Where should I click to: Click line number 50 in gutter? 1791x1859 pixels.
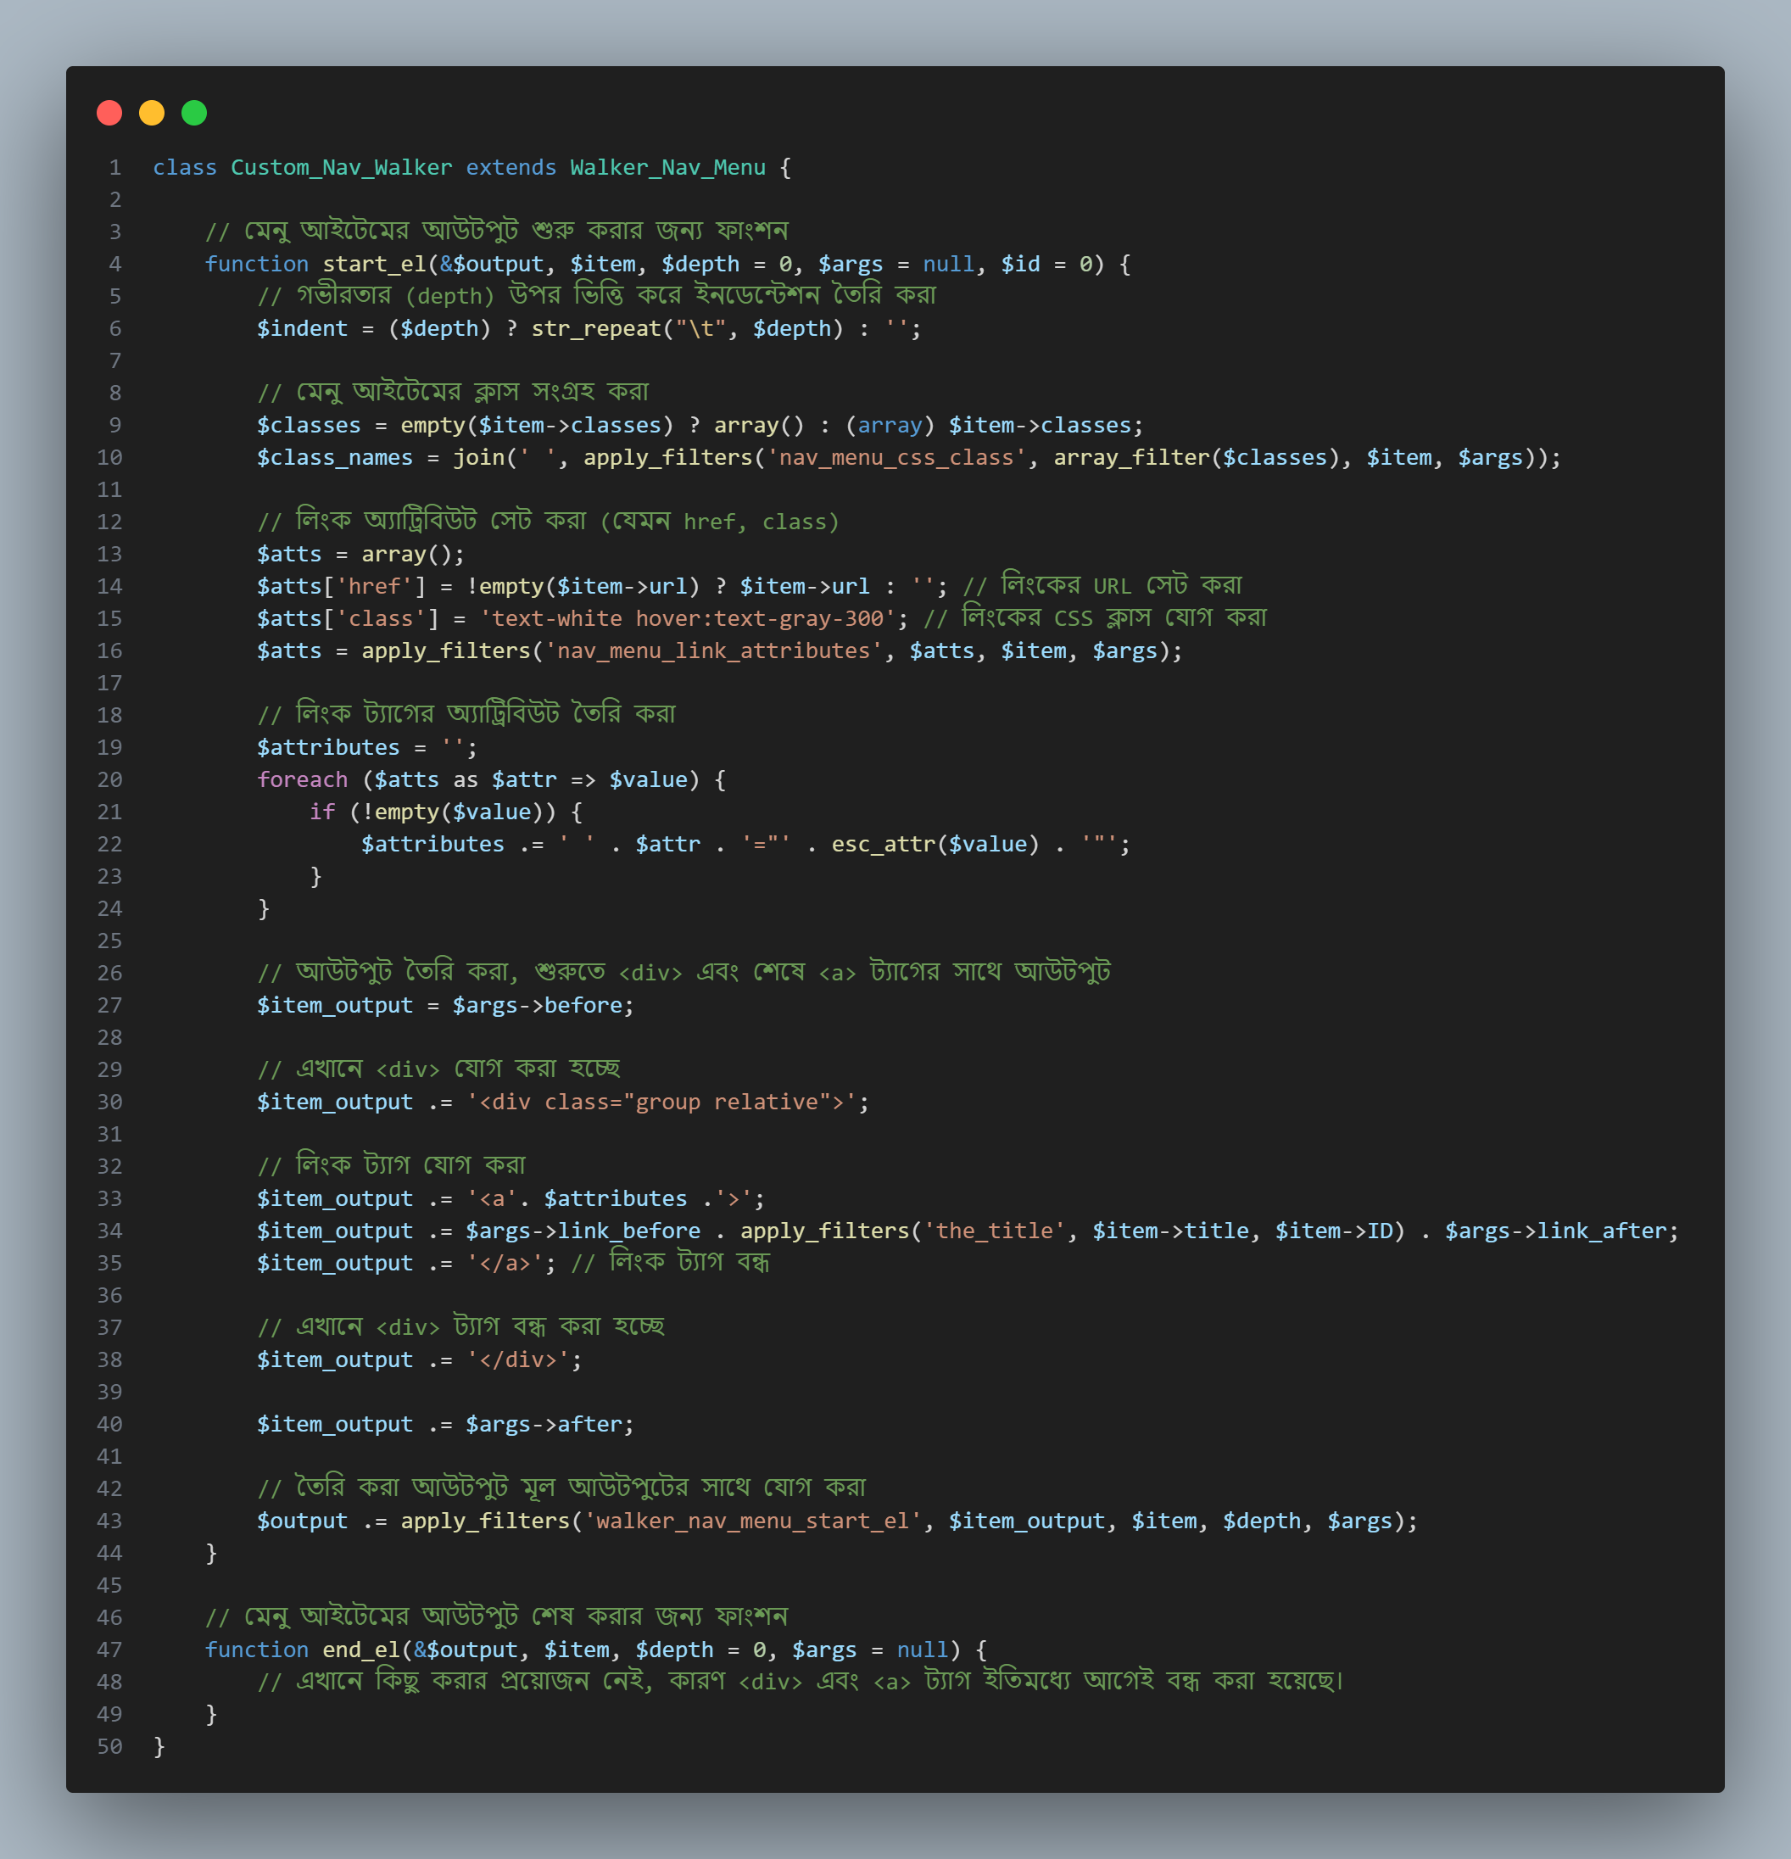[110, 1748]
